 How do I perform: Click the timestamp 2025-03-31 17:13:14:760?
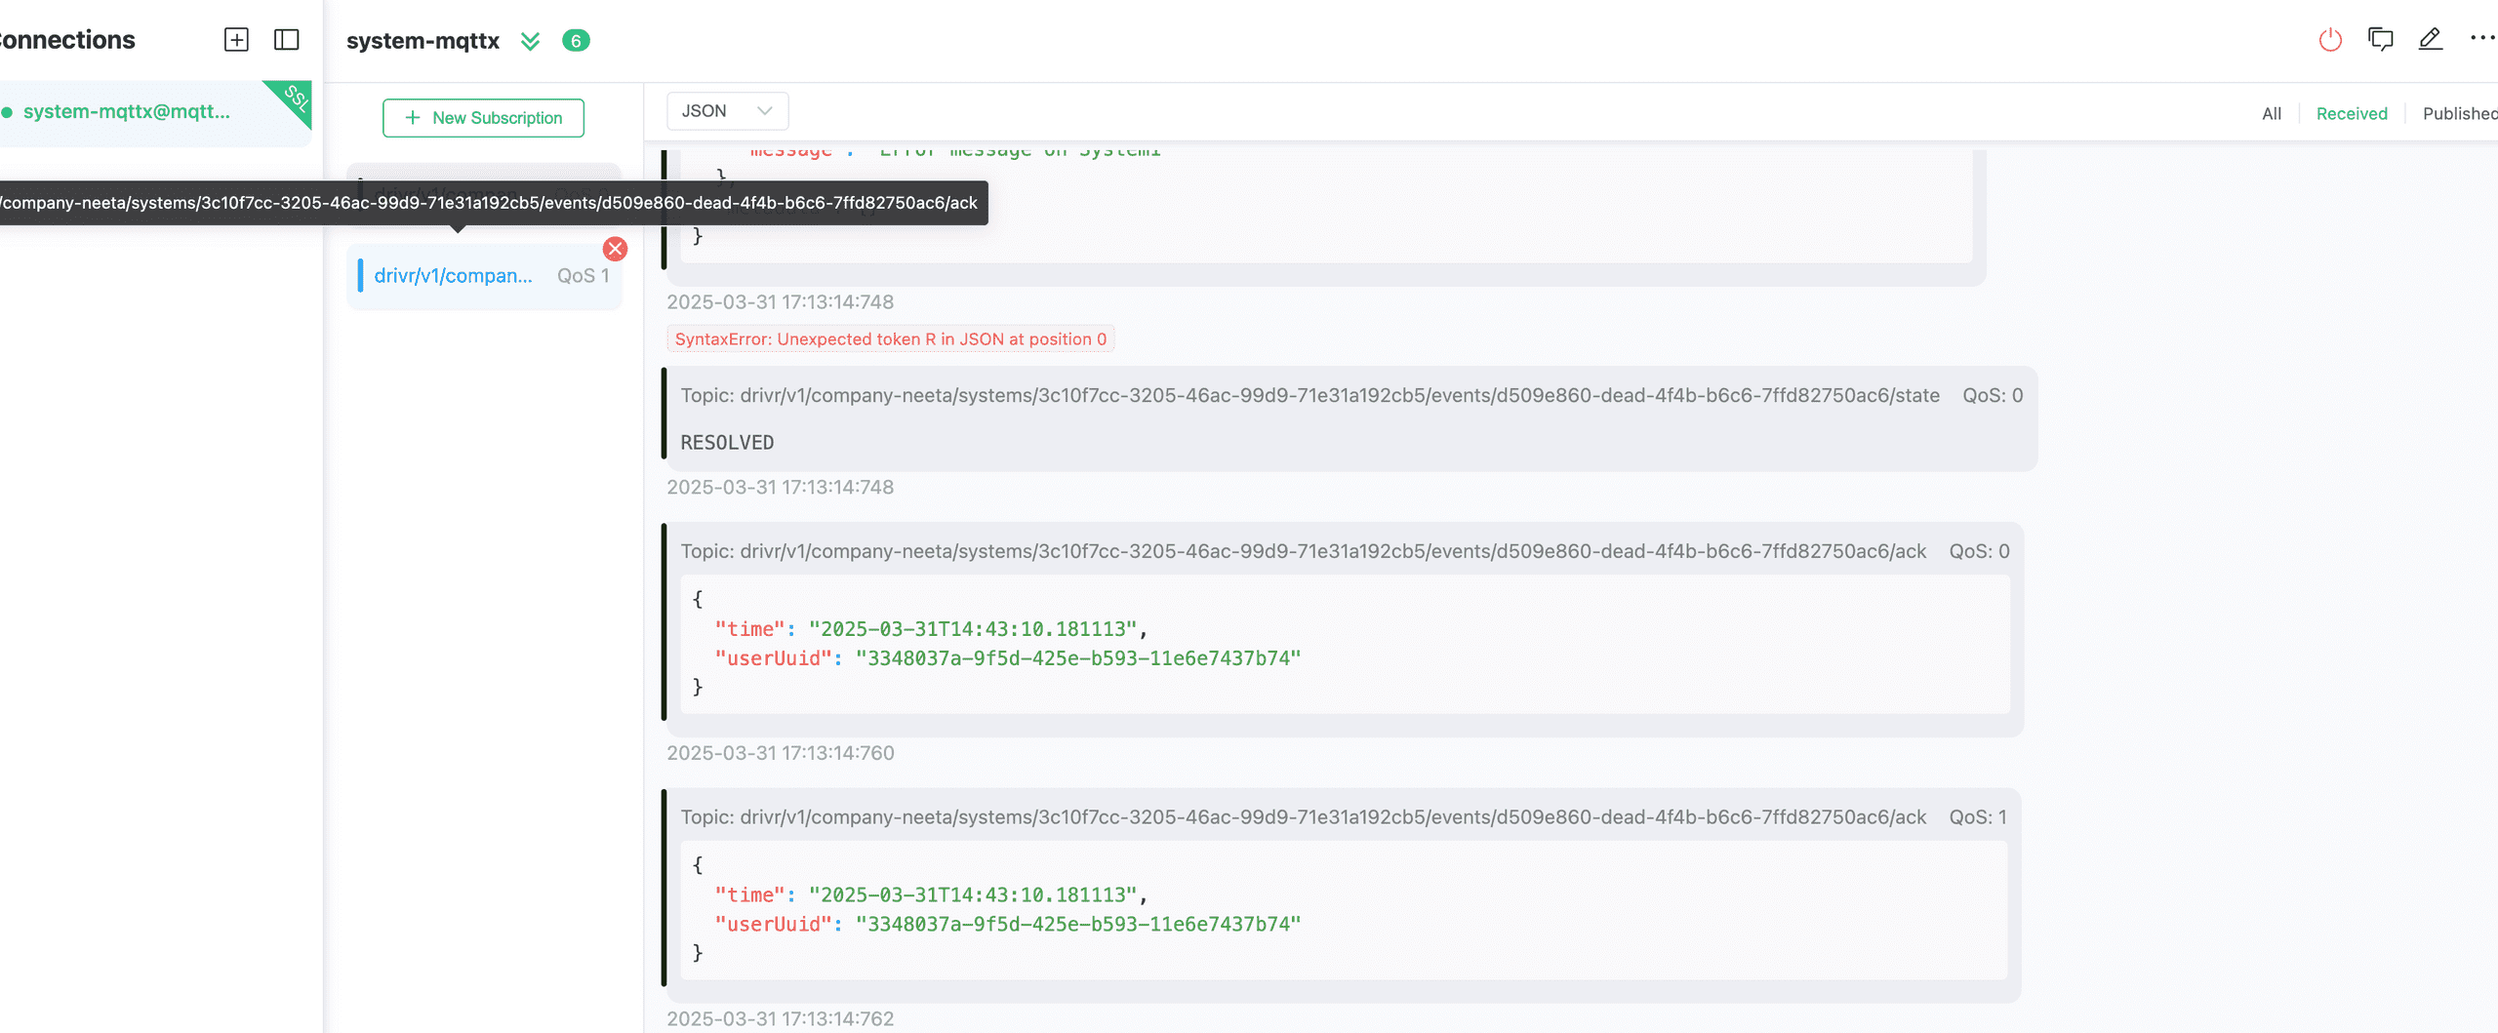coord(781,753)
